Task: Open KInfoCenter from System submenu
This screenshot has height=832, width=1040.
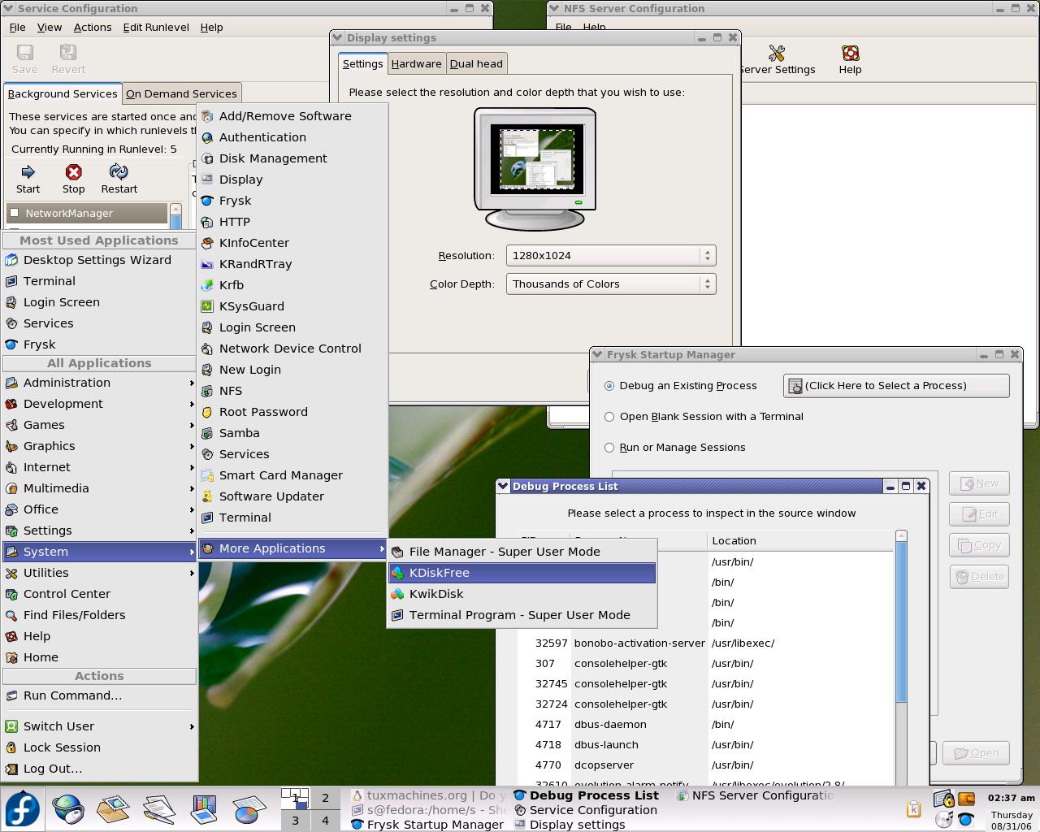Action: pyautogui.click(x=292, y=243)
